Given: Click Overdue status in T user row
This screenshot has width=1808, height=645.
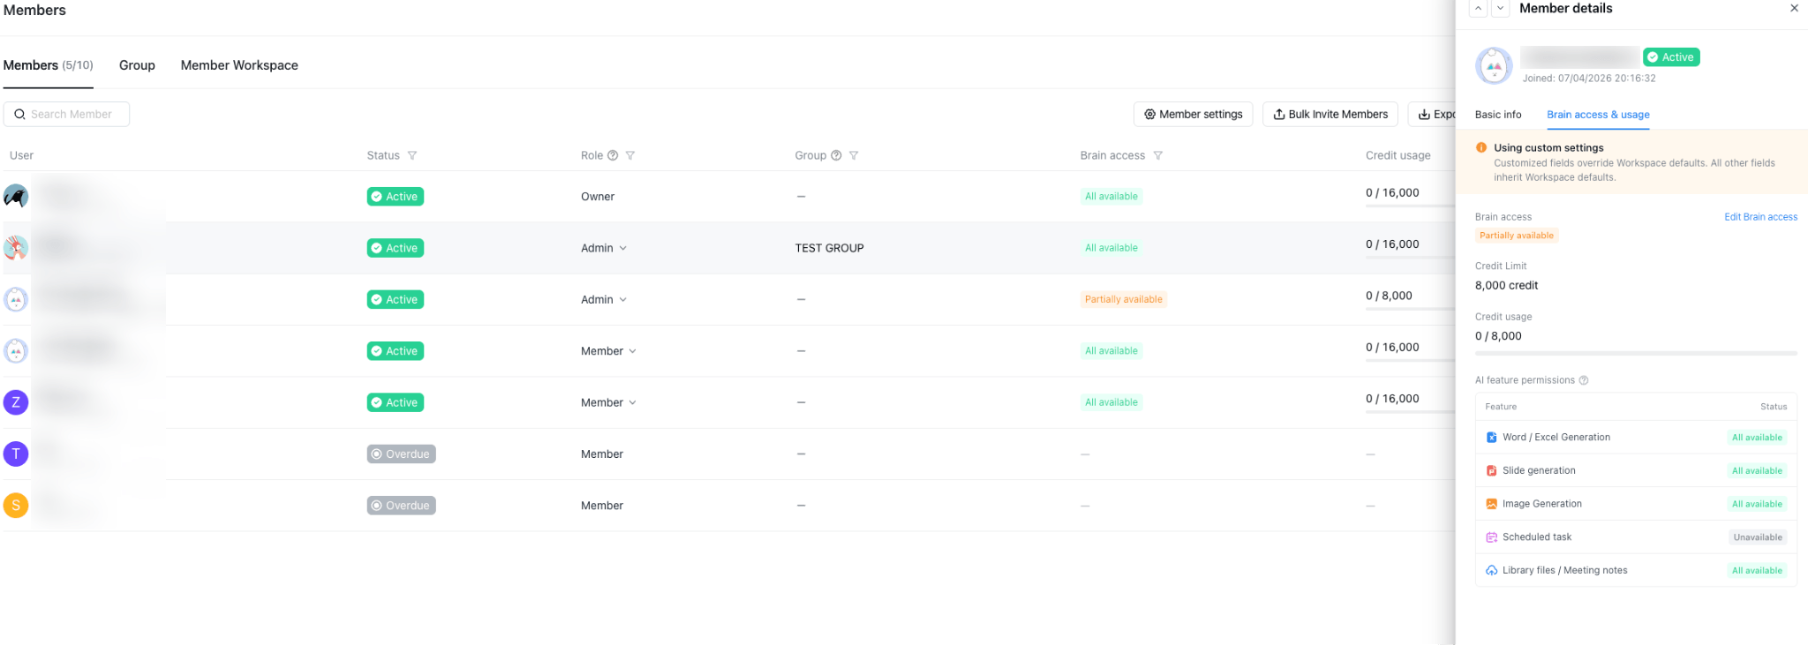Looking at the screenshot, I should [x=402, y=454].
